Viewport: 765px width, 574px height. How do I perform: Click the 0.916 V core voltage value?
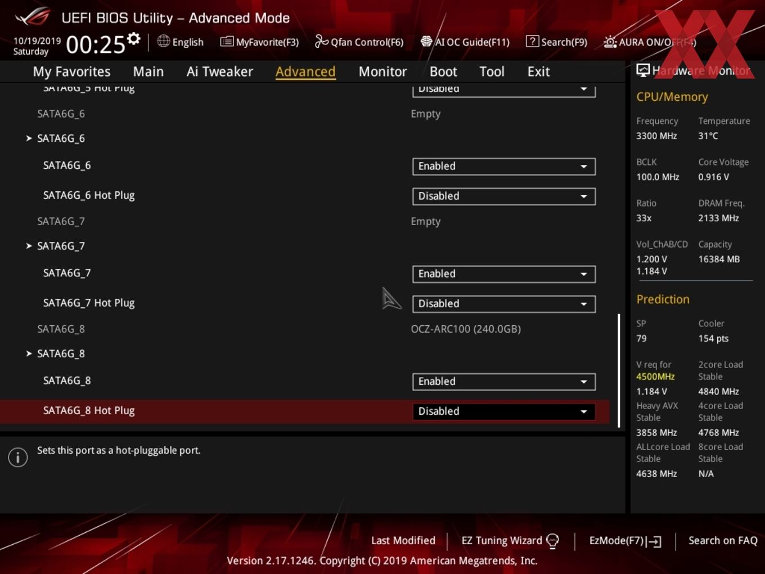pyautogui.click(x=713, y=177)
